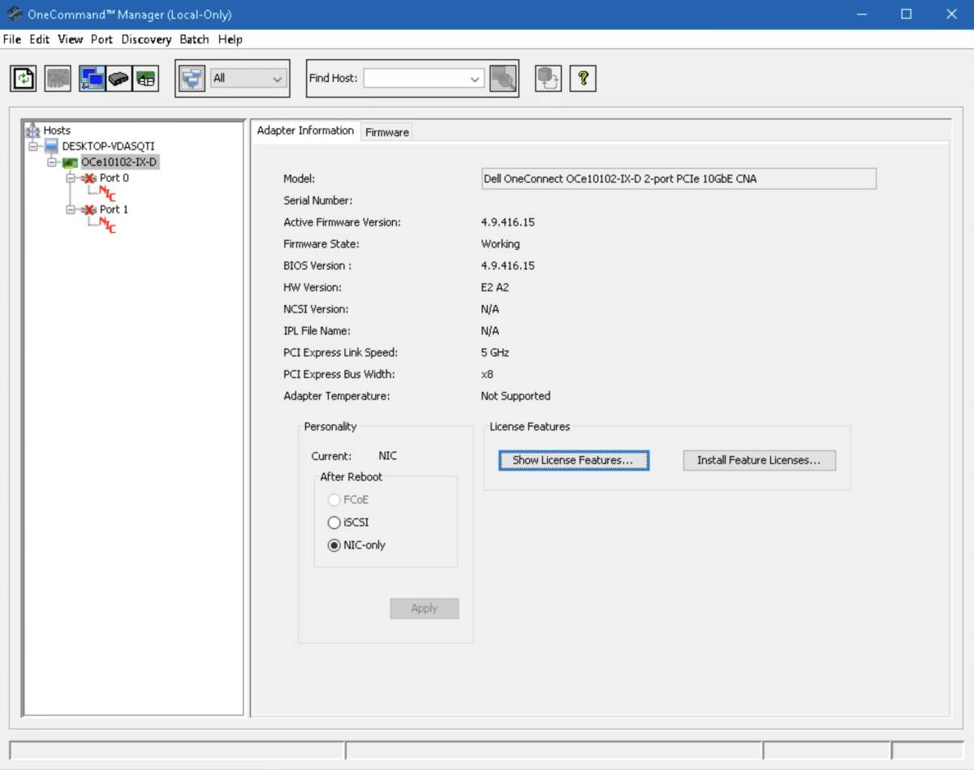Select the OCe10102-IX-D adapter label
Screen dimensions: 974x770
pos(119,162)
